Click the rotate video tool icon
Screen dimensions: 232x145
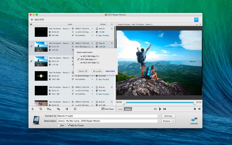(32, 109)
